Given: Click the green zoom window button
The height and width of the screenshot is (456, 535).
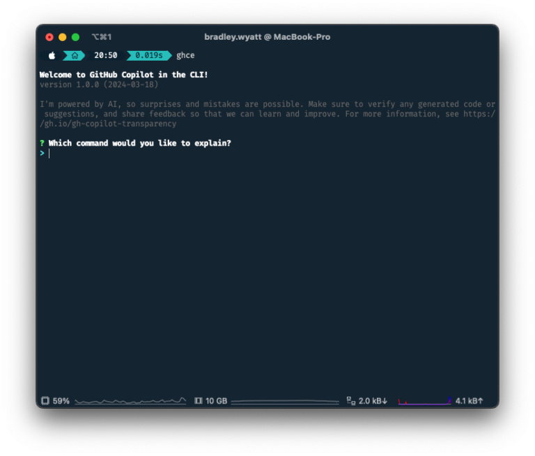Looking at the screenshot, I should [75, 37].
